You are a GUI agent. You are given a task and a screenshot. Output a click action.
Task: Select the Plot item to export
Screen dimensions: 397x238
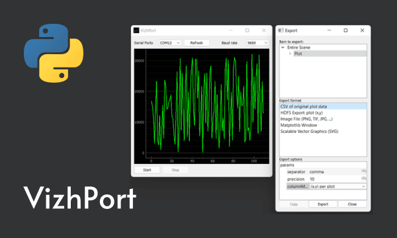click(x=330, y=54)
